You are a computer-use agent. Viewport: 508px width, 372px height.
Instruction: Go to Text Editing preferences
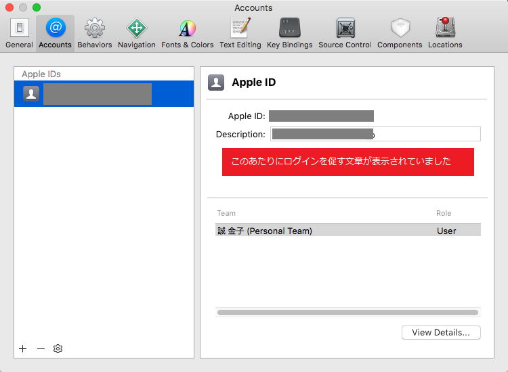(x=240, y=33)
